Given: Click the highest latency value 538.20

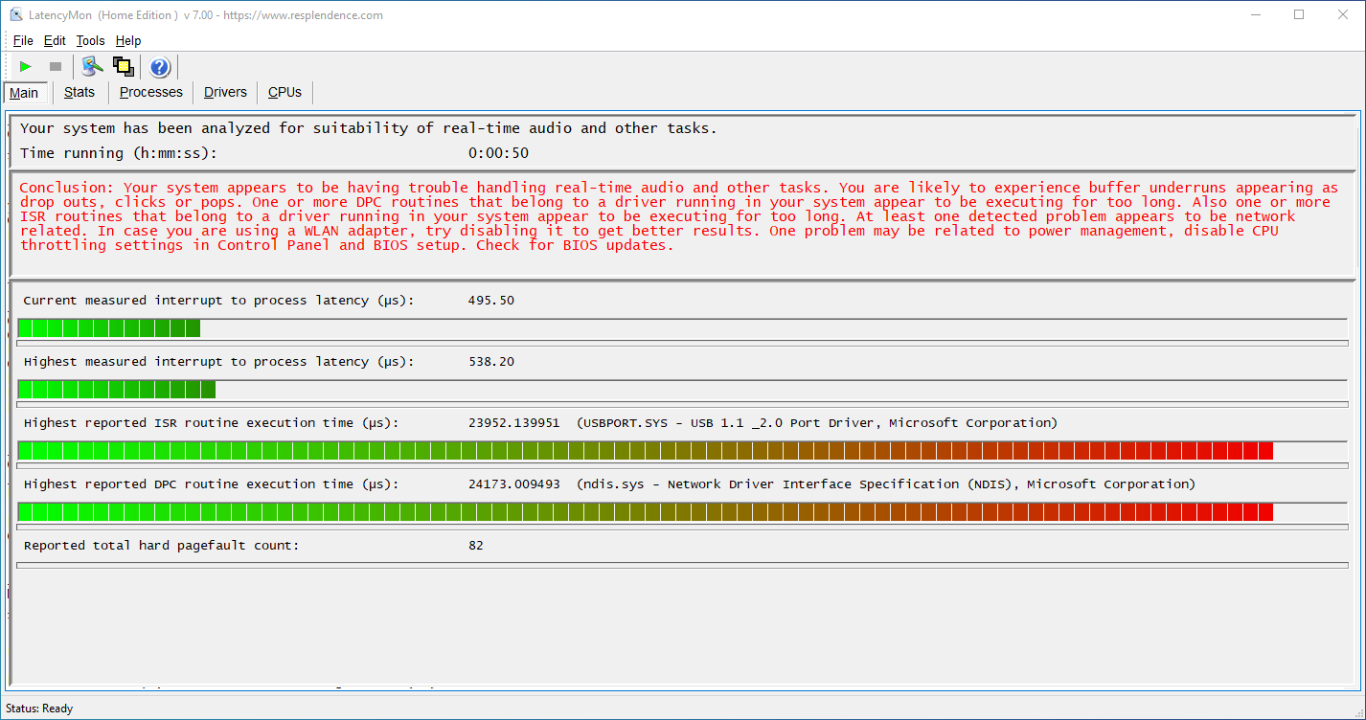Looking at the screenshot, I should (491, 362).
